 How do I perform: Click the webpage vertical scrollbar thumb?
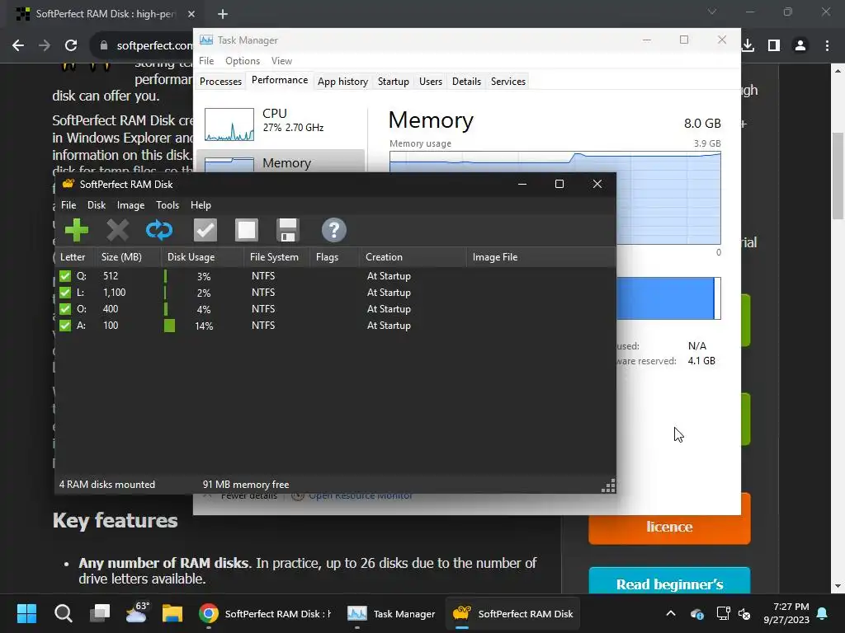[838, 176]
